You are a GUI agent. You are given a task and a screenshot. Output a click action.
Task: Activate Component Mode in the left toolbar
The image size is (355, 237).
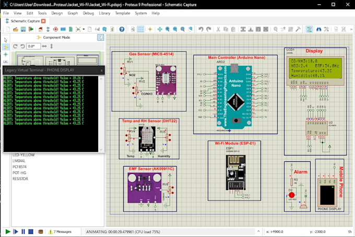click(x=6, y=47)
